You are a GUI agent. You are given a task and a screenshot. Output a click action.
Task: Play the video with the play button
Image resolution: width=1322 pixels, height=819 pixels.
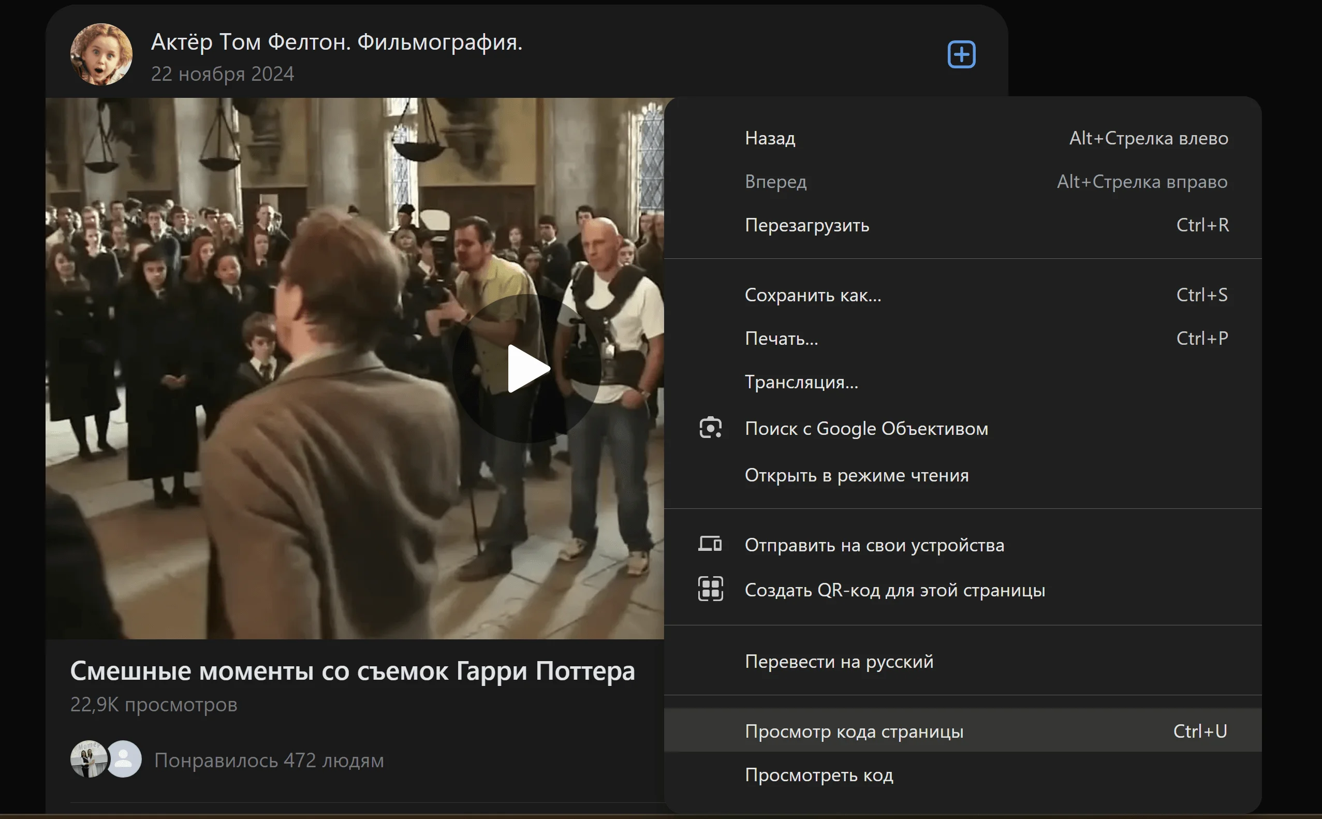pos(527,368)
